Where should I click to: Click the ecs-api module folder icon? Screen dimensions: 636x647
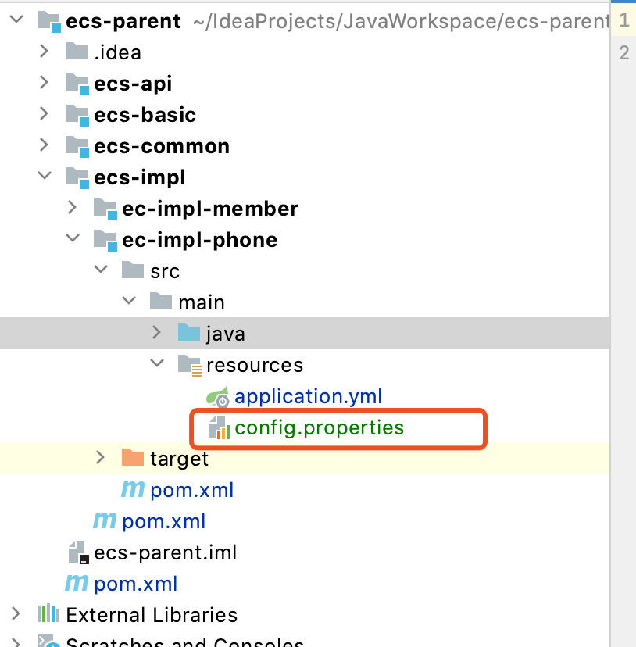[77, 84]
